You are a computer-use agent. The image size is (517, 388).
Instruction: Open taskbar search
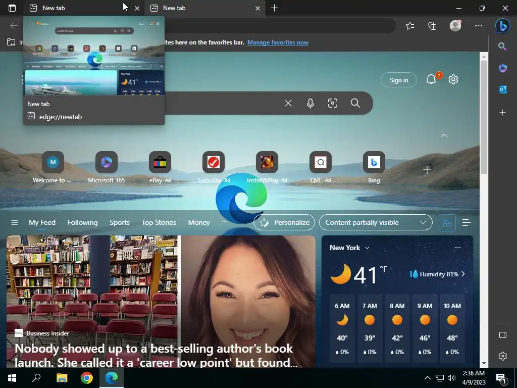click(x=36, y=378)
